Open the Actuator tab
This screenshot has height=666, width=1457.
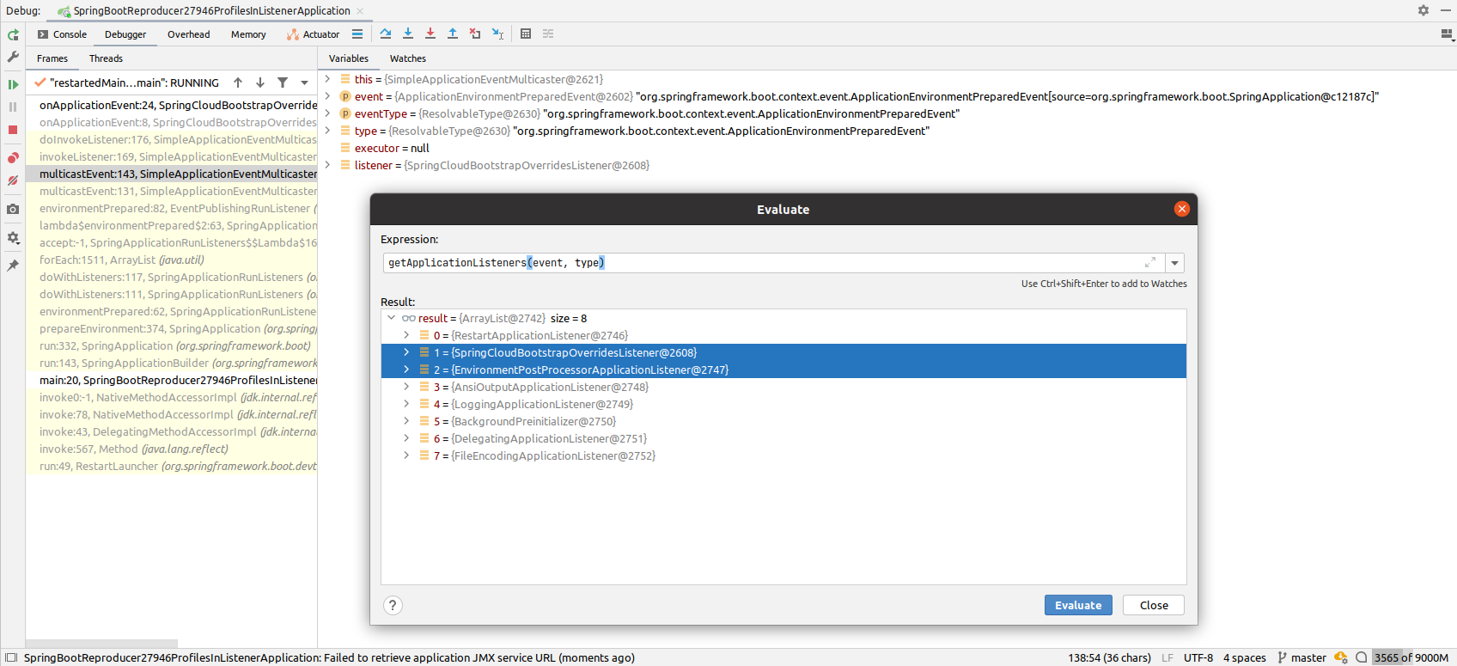coord(314,34)
